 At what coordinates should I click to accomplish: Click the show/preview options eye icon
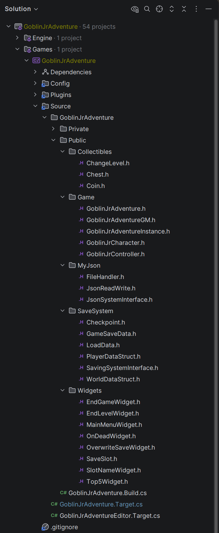[x=135, y=9]
